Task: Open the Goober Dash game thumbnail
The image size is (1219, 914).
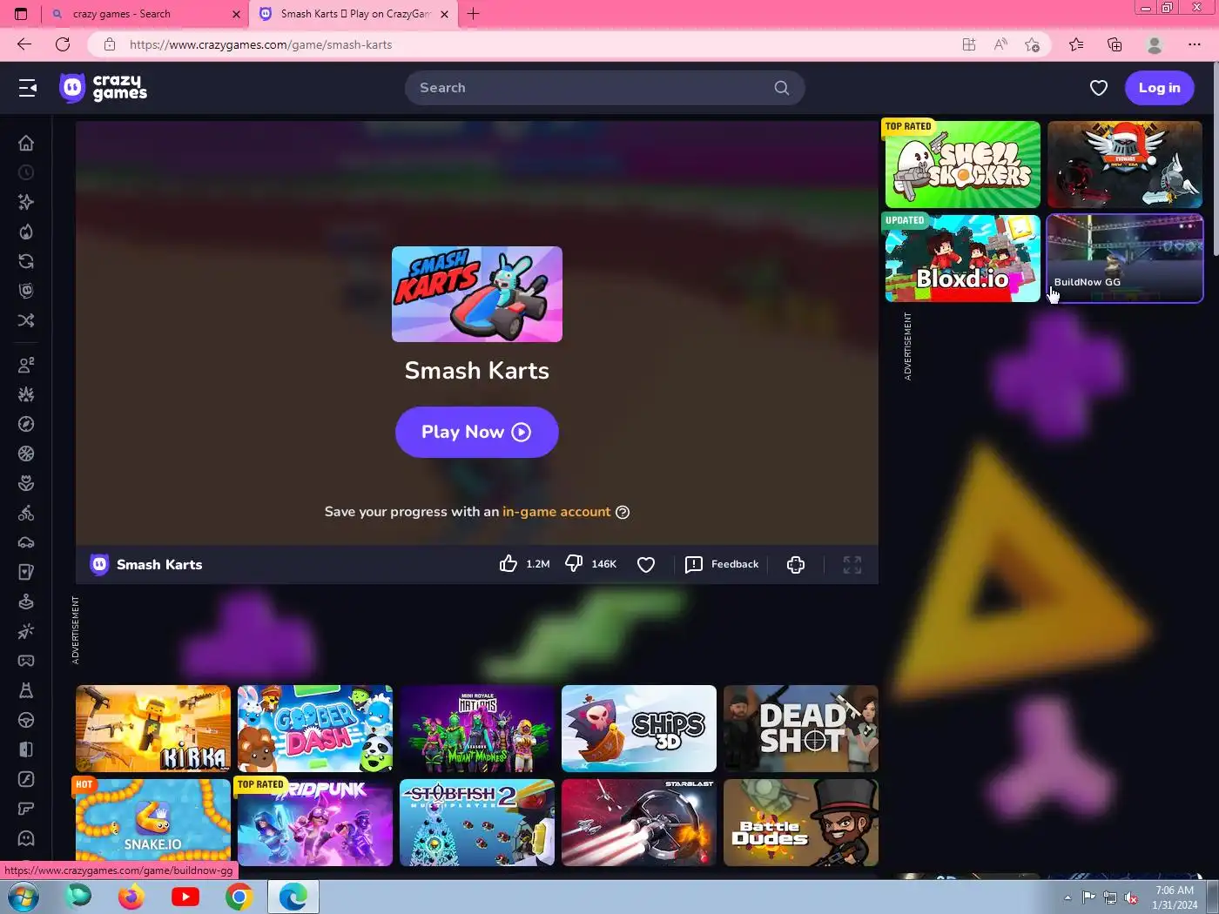Action: coord(315,729)
